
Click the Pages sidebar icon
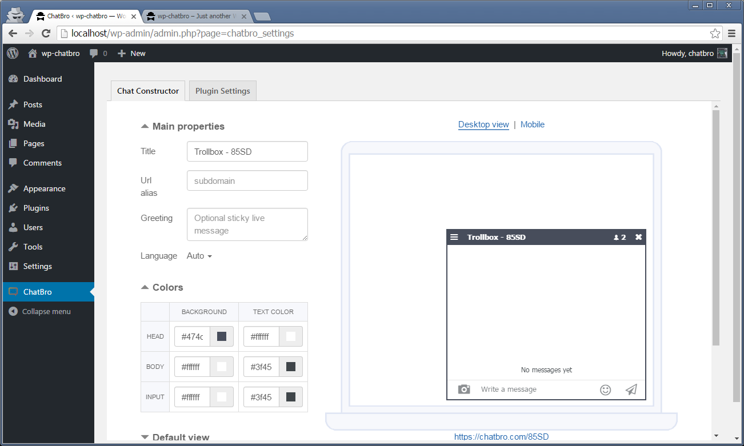point(13,143)
